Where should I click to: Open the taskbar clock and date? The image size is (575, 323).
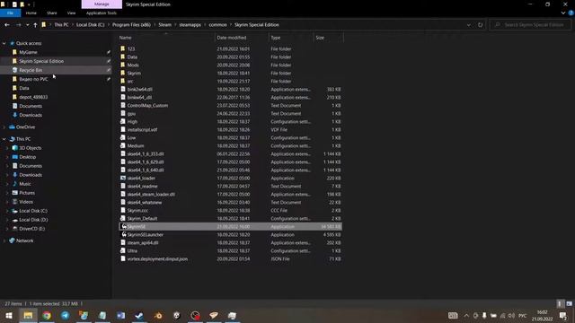tap(542, 316)
